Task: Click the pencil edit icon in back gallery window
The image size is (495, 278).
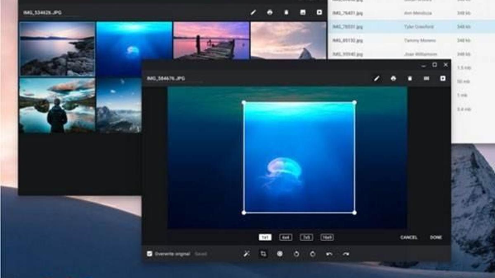Action: (x=253, y=12)
